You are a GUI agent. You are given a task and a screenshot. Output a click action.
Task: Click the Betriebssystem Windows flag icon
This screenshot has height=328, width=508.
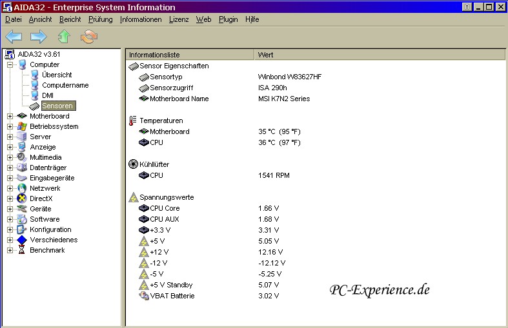22,126
